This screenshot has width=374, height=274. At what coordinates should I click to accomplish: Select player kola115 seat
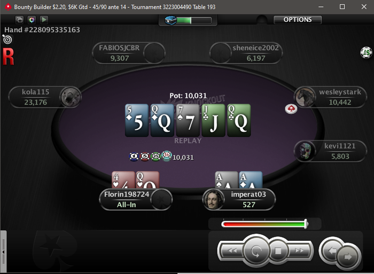click(45, 97)
